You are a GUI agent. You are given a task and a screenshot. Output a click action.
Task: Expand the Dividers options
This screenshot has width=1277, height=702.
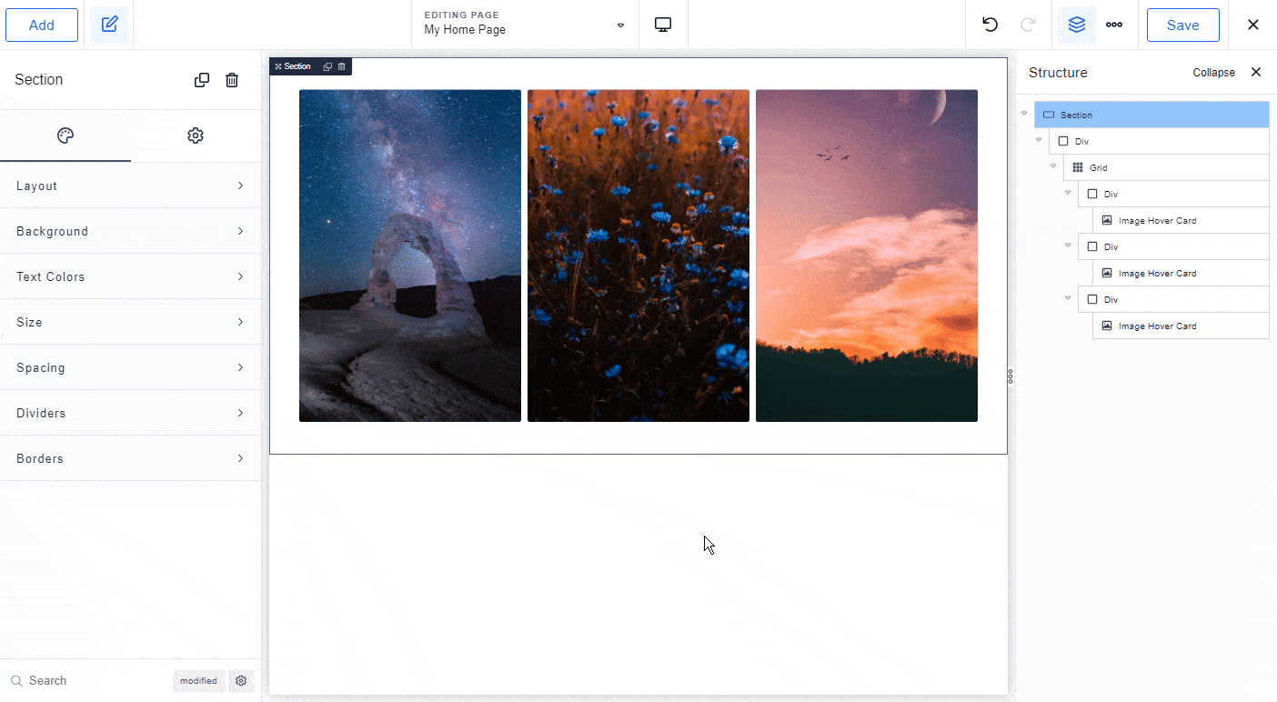pos(130,413)
